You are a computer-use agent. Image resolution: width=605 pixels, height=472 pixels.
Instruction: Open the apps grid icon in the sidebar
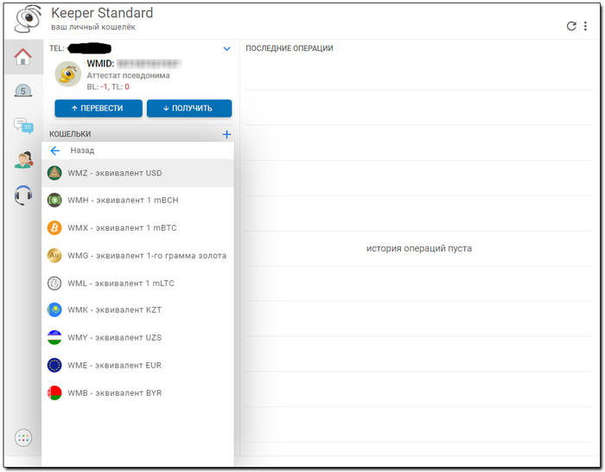(23, 437)
